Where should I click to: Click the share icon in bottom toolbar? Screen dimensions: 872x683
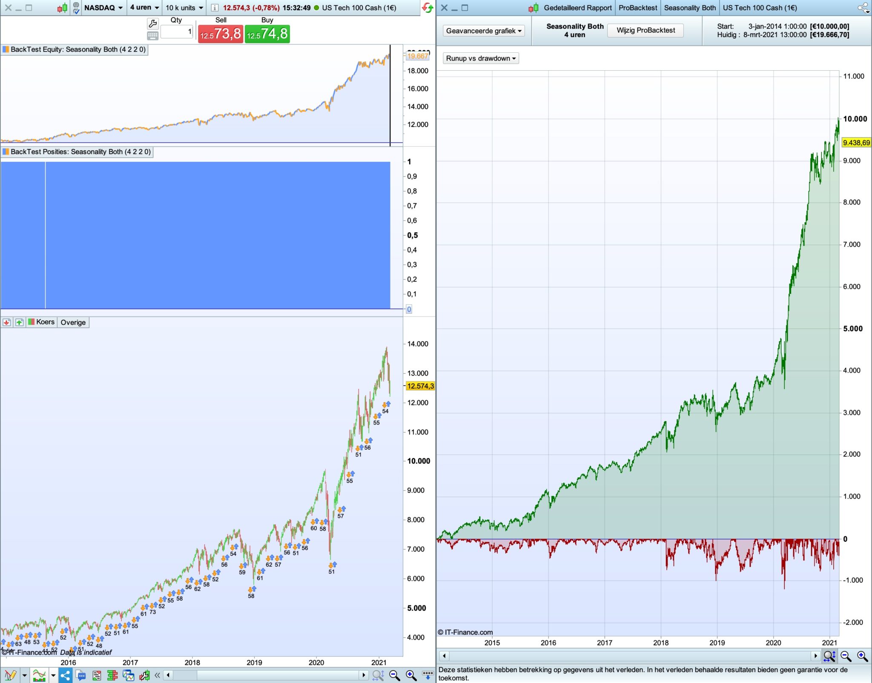tap(66, 675)
